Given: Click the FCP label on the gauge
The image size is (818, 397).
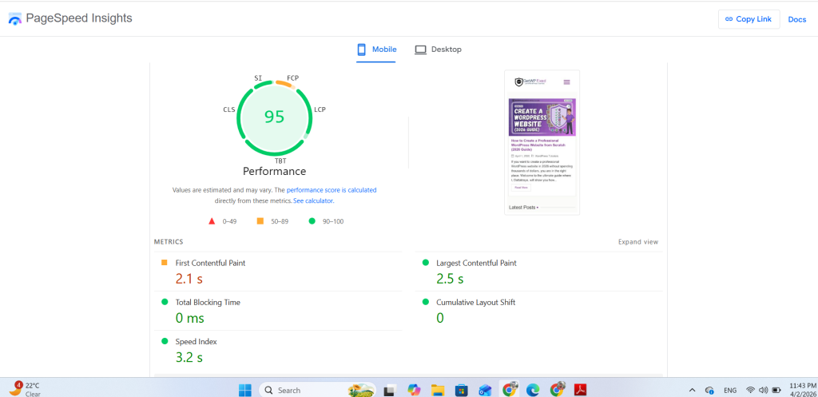Looking at the screenshot, I should coord(292,77).
